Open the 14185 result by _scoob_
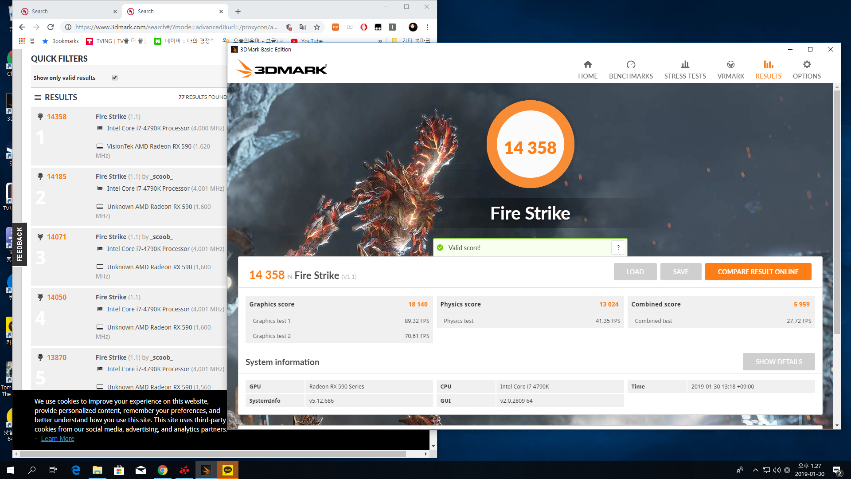This screenshot has height=479, width=851. [57, 177]
